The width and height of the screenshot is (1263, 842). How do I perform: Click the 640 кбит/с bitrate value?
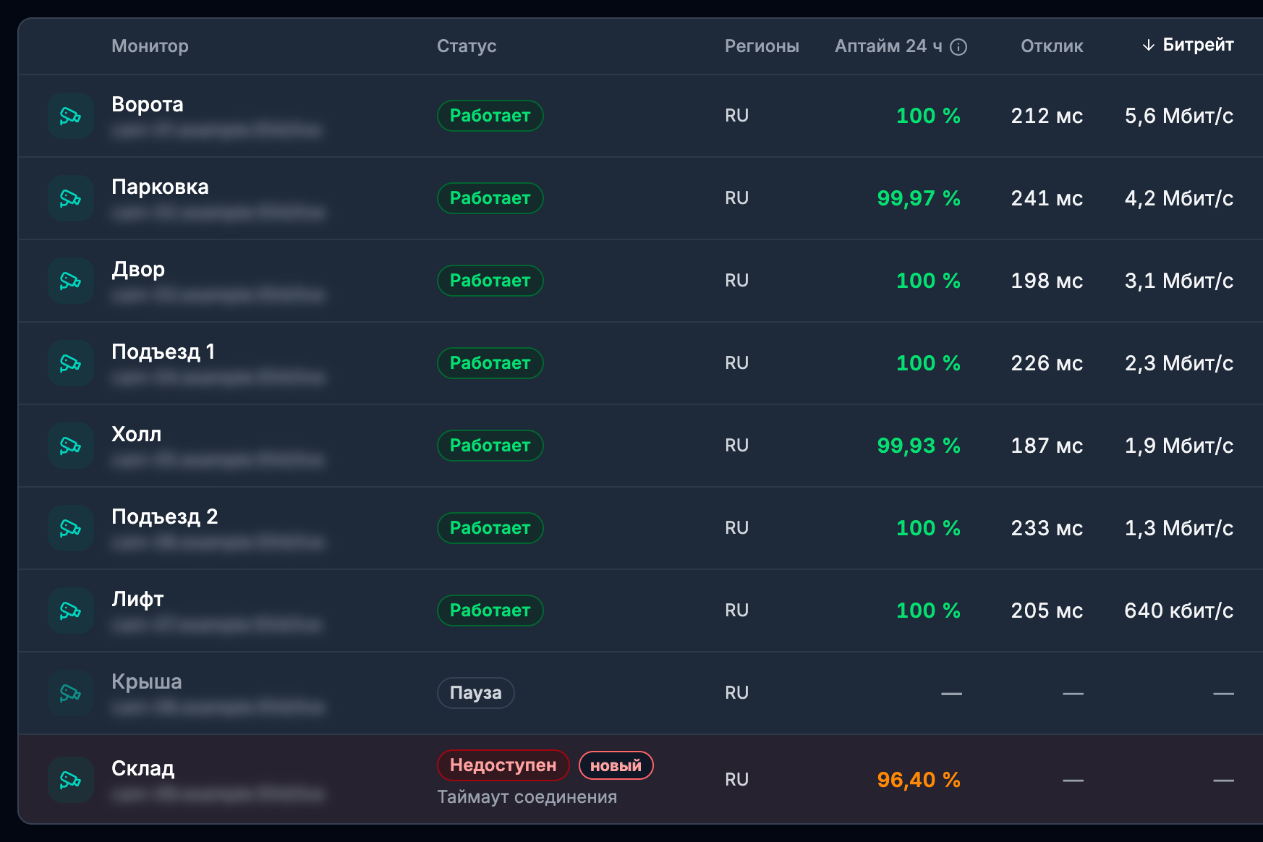click(x=1179, y=611)
